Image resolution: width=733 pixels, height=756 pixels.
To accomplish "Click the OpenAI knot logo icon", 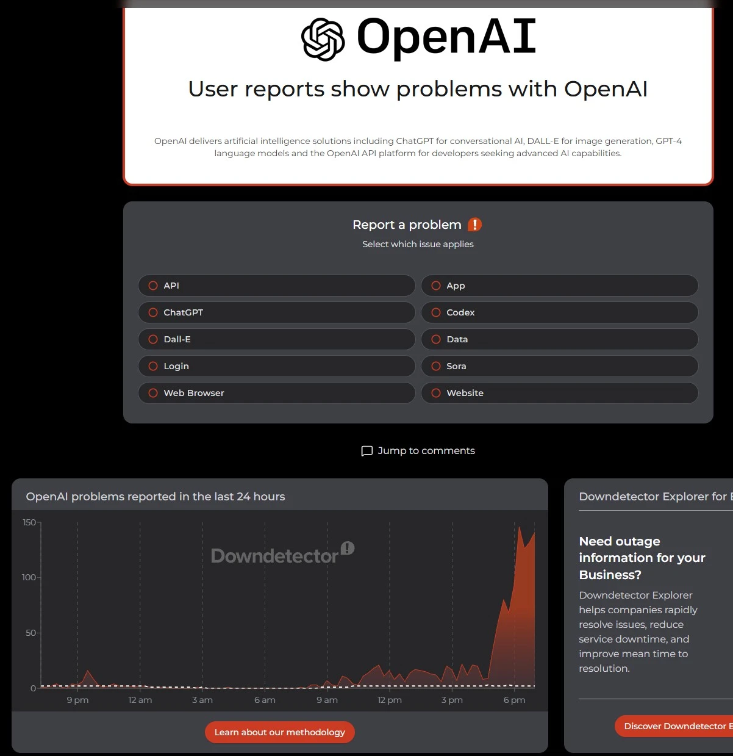I will click(x=323, y=39).
